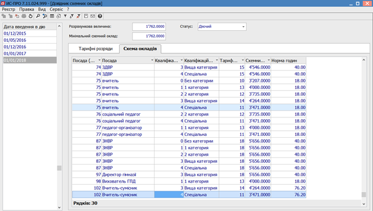Open filter arrow on Кваліфіка... code column
Viewport: 373px width, 211px height.
[x=181, y=60]
